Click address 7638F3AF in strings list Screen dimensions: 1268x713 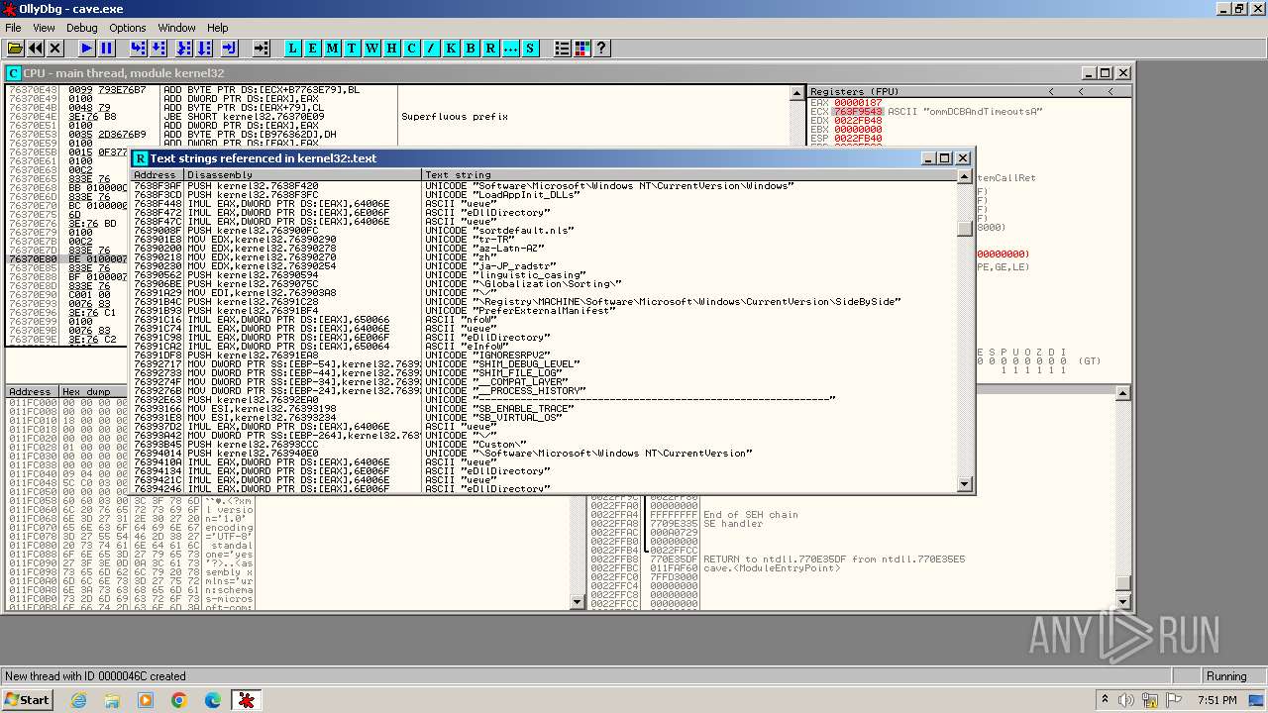click(158, 186)
